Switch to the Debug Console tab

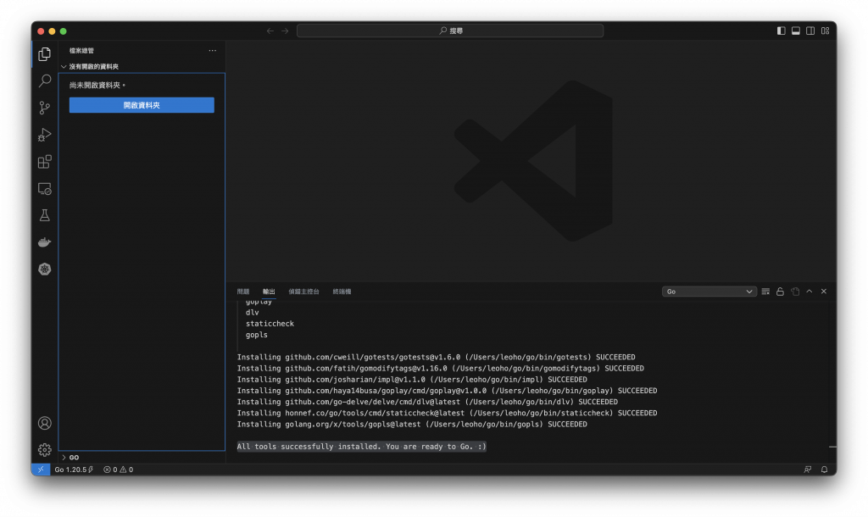tap(303, 292)
